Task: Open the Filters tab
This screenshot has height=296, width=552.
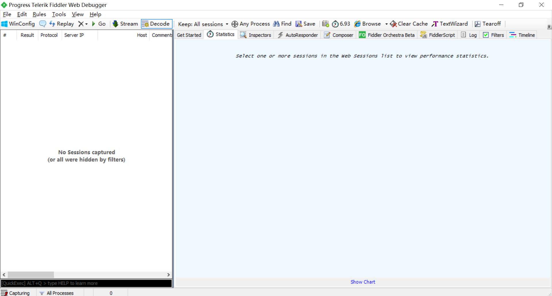Action: 493,35
